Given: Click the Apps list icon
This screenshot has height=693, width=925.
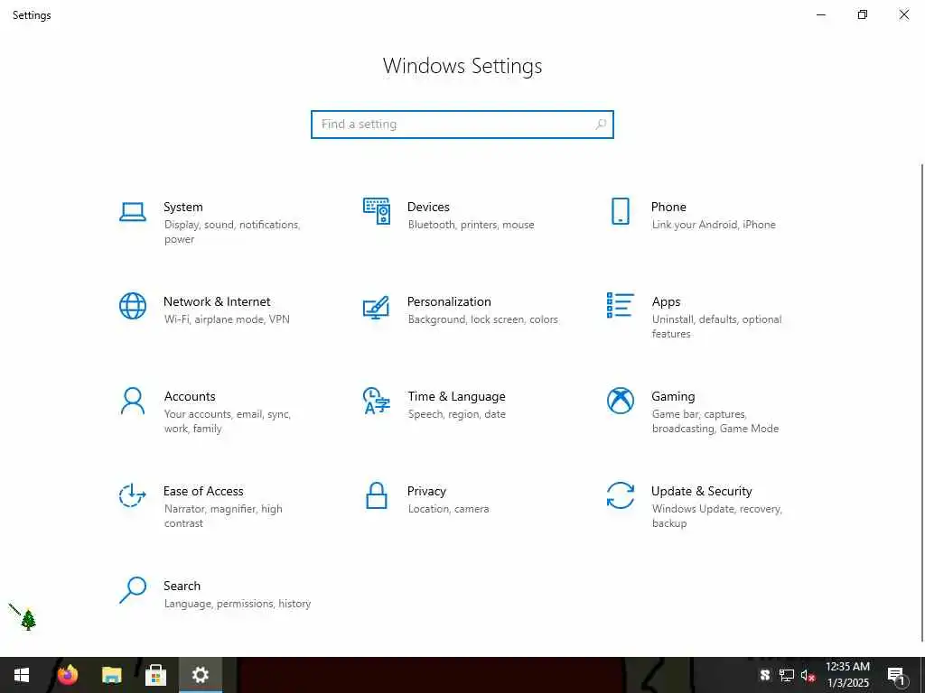Looking at the screenshot, I should [620, 305].
